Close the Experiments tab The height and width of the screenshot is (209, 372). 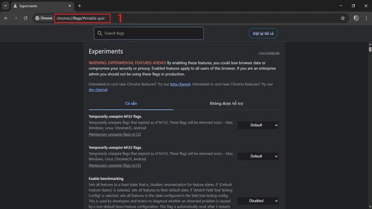point(70,6)
